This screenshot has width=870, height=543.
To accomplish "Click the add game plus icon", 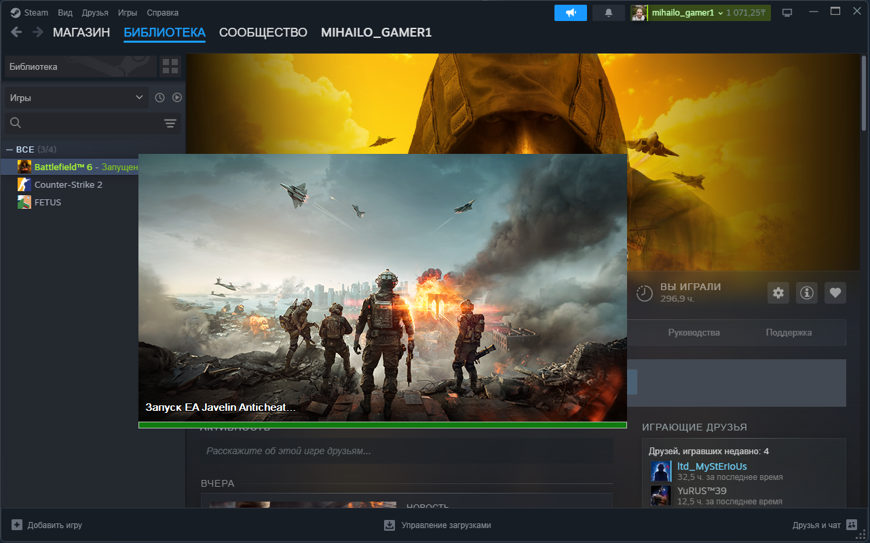I will 17,525.
